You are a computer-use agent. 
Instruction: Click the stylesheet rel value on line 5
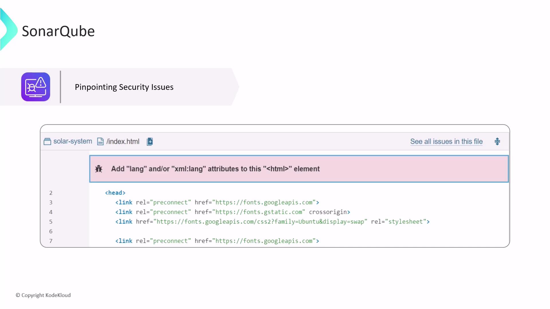(x=406, y=222)
